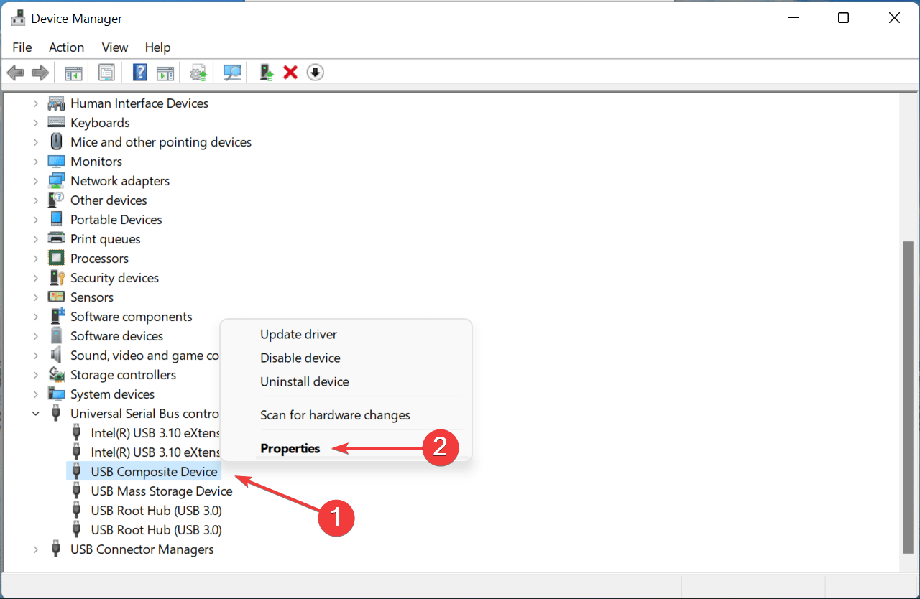The width and height of the screenshot is (920, 599).
Task: Expand USB Connector Managers category
Action: (36, 549)
